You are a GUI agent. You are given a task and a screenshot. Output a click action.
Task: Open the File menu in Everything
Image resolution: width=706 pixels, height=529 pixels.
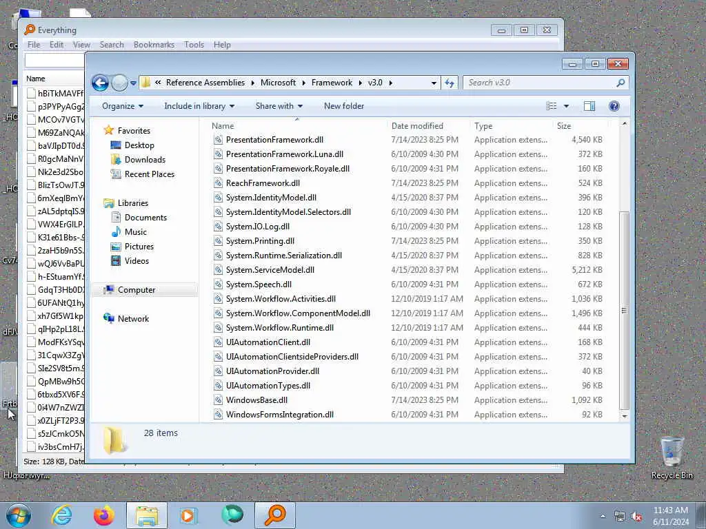34,45
